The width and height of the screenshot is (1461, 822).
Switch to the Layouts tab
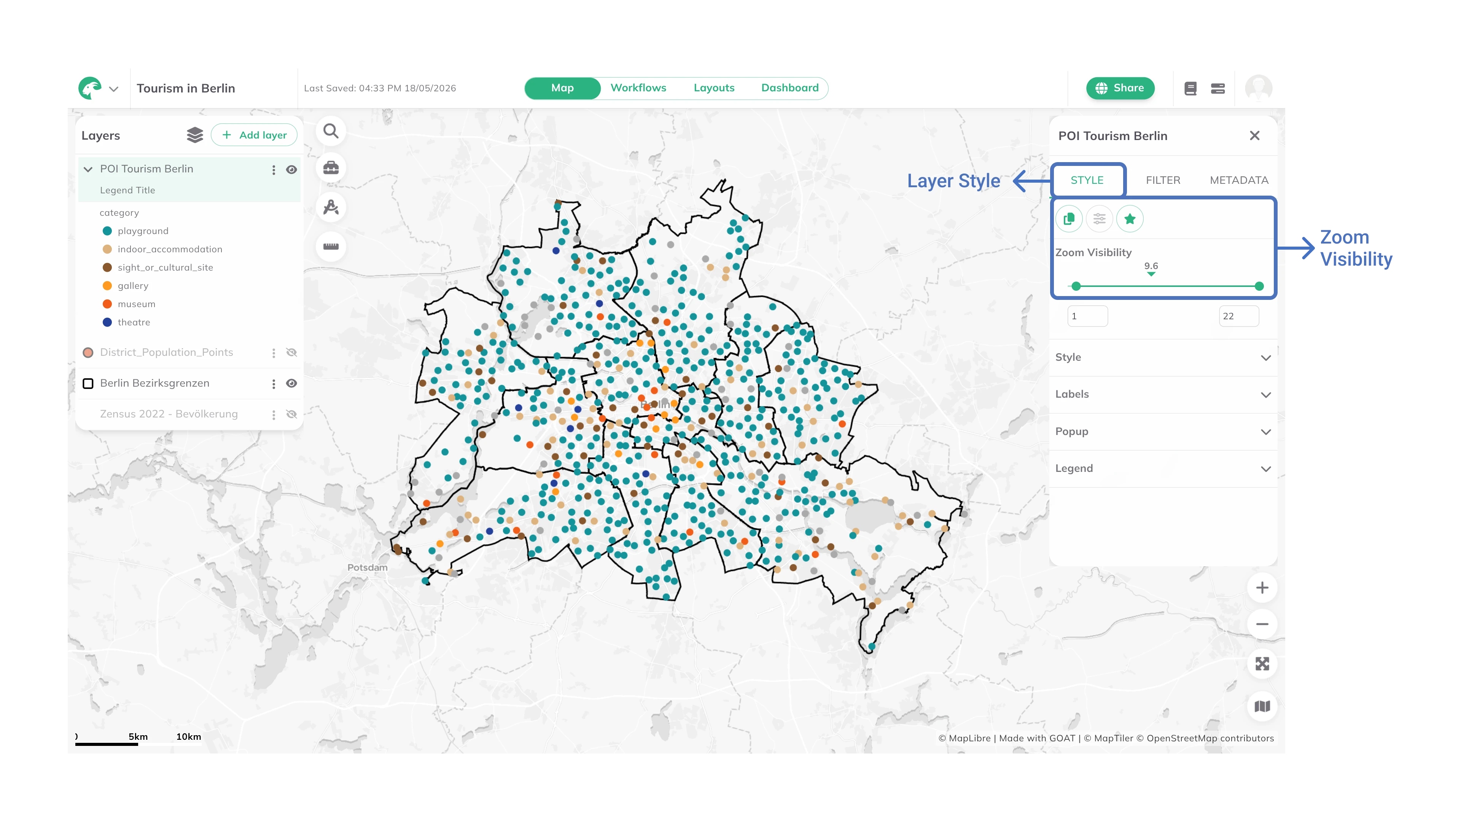coord(714,88)
